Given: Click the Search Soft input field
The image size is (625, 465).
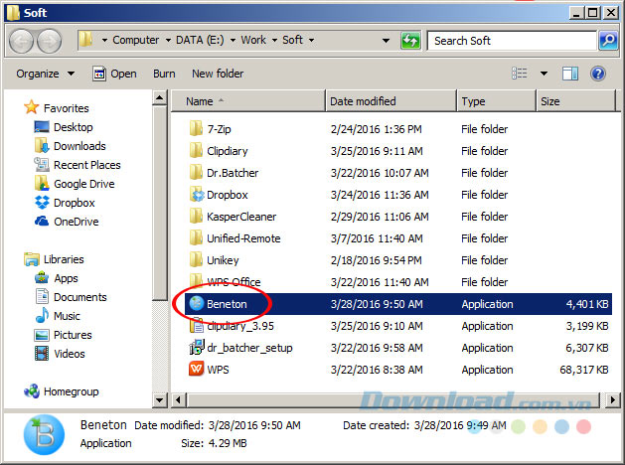Looking at the screenshot, I should [512, 41].
